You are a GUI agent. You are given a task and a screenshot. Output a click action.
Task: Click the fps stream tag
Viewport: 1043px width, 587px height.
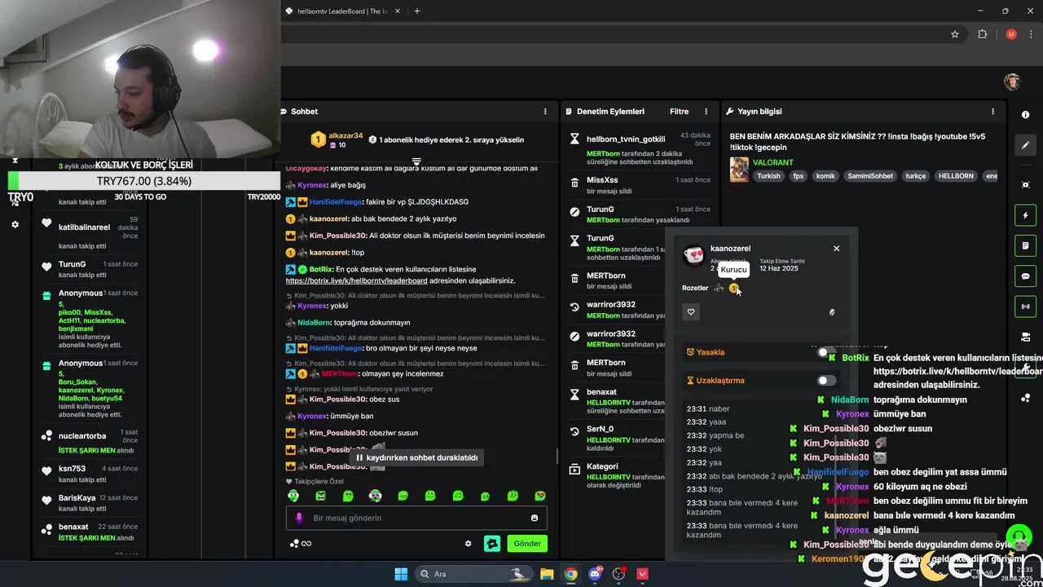(x=799, y=176)
